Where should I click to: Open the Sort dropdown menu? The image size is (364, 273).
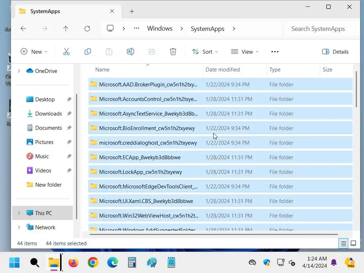click(205, 52)
